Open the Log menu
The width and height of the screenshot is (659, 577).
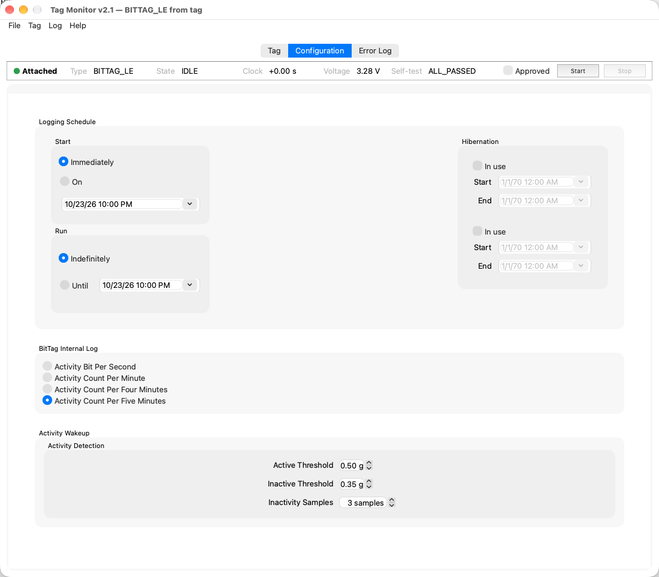[x=55, y=26]
